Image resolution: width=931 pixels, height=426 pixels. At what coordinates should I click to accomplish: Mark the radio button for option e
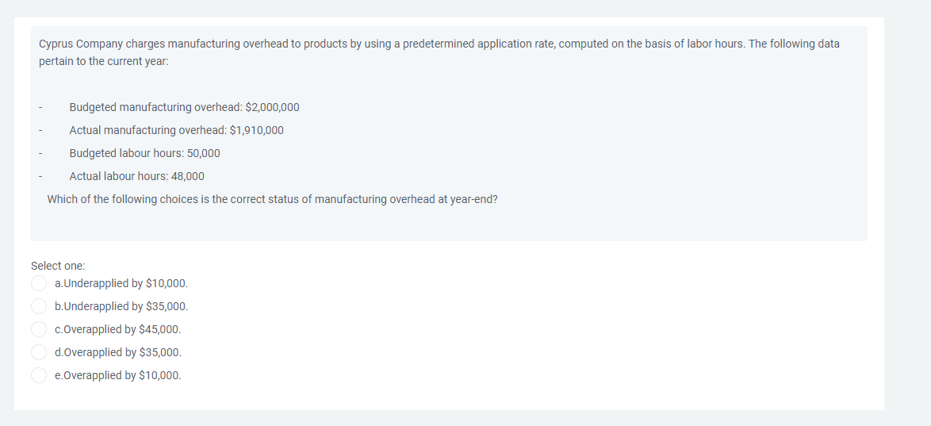click(39, 375)
